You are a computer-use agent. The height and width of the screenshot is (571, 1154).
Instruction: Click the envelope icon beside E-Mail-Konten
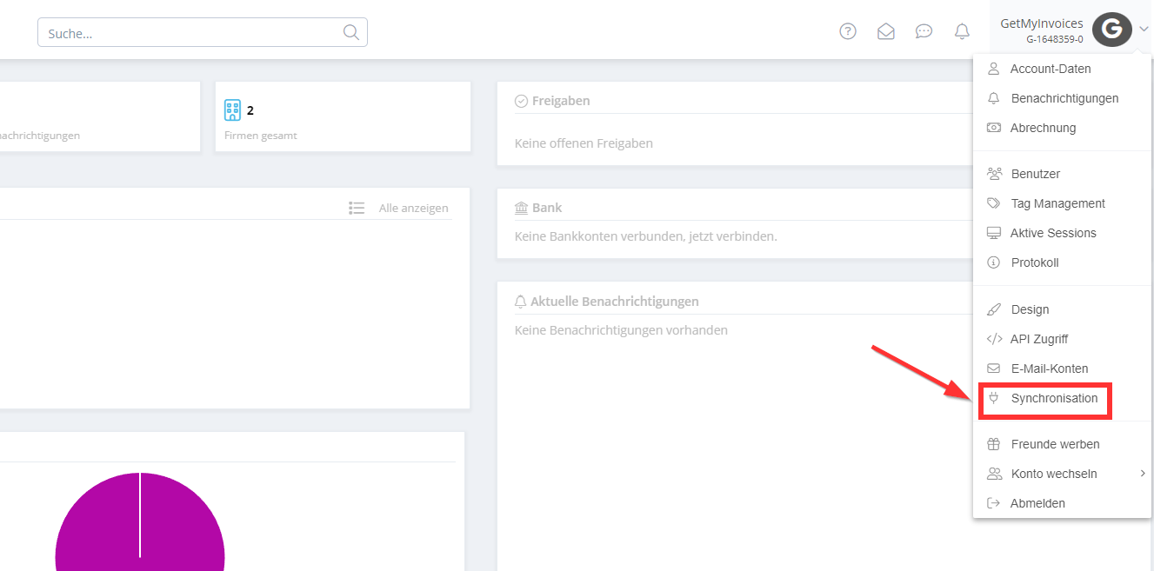tap(994, 368)
